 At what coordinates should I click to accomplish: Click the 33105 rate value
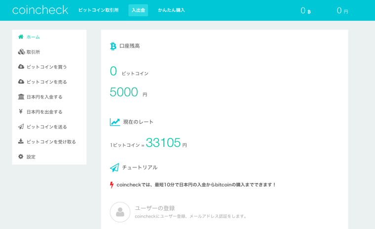click(x=163, y=142)
